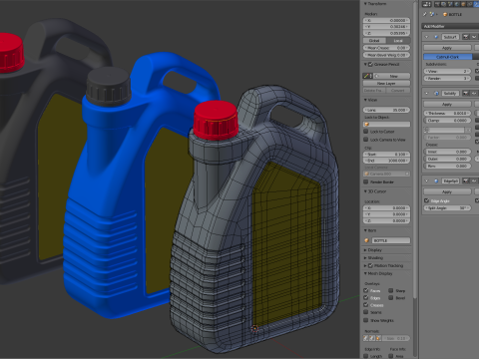Uncheck the Creases overlay checkbox
479x359 pixels.
366,305
